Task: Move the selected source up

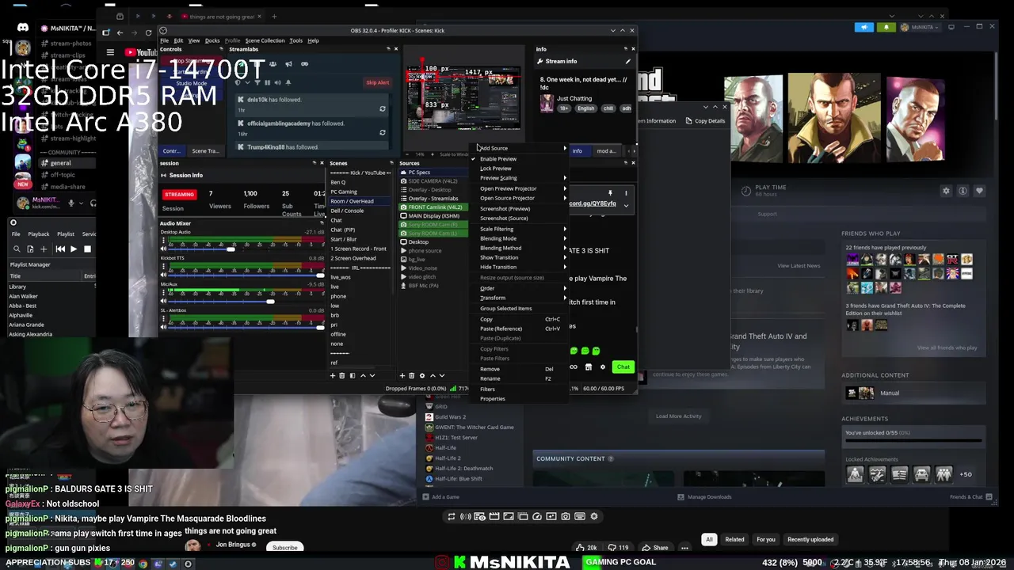Action: 433,375
